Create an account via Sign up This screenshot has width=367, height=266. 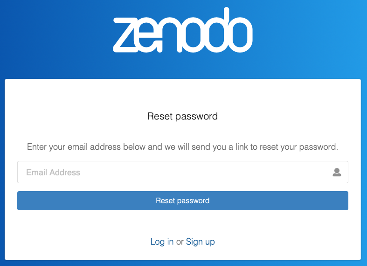tap(201, 242)
